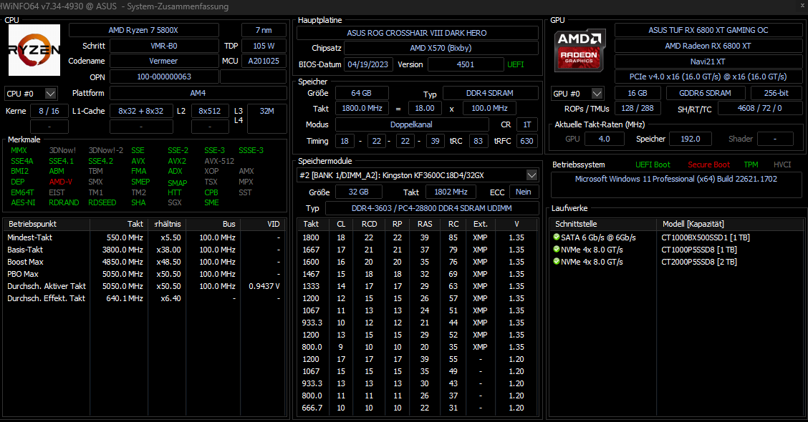Click the Secure Boot label
The height and width of the screenshot is (422, 808).
pyautogui.click(x=708, y=165)
